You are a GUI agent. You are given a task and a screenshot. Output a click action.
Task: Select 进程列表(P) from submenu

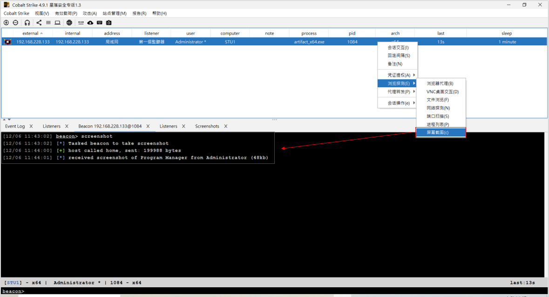pos(441,124)
